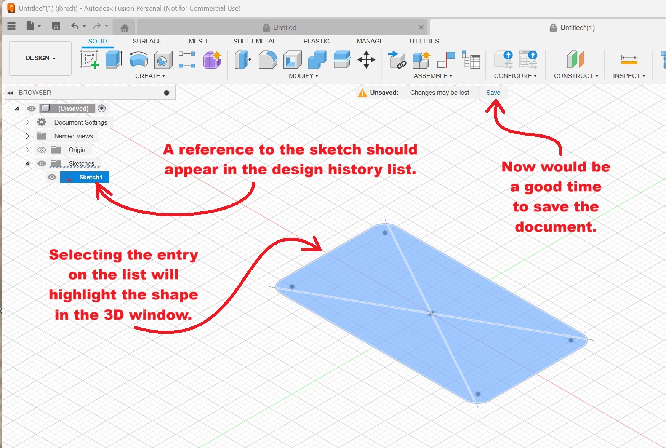666x448 pixels.
Task: Click the Save link in unsaved warning
Action: point(493,93)
